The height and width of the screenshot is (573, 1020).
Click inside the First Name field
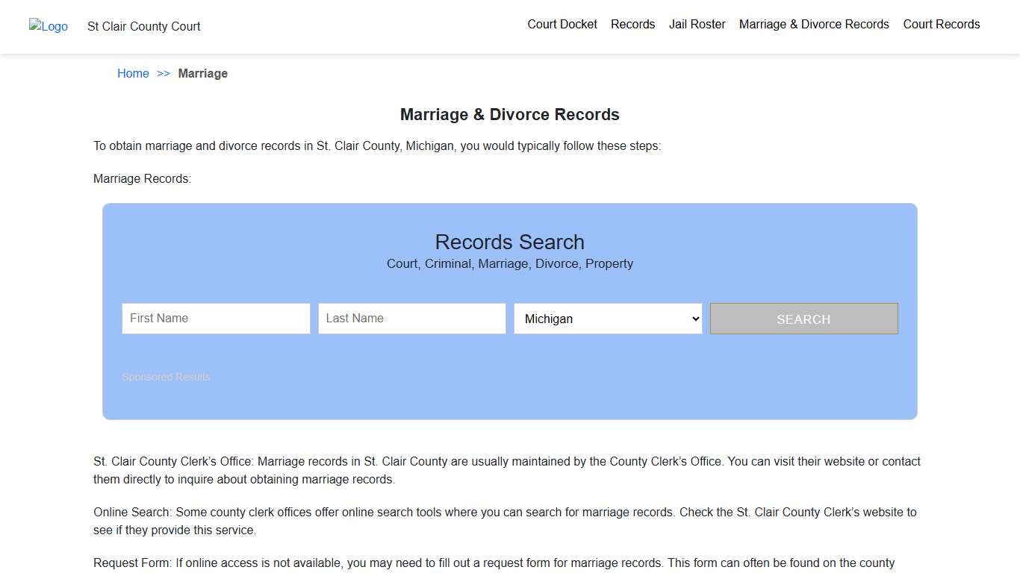216,319
